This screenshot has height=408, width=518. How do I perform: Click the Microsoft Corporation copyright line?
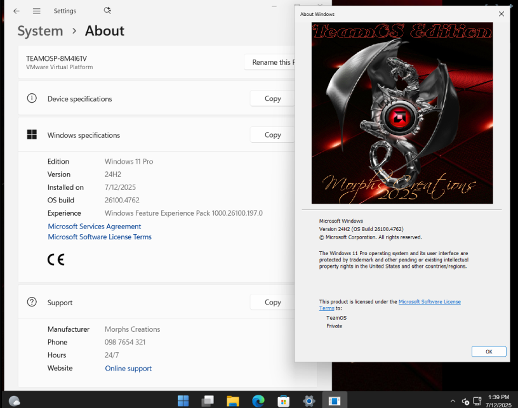370,237
